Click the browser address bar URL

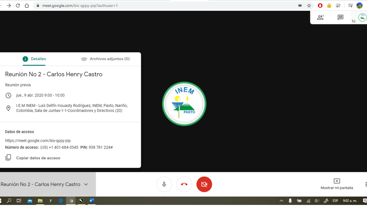click(80, 6)
